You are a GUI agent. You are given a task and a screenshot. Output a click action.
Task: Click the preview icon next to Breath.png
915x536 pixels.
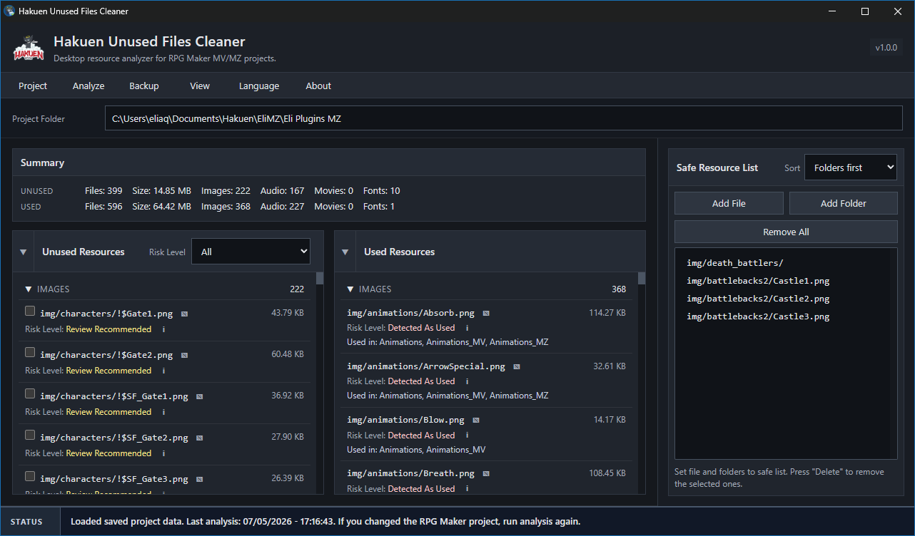486,473
